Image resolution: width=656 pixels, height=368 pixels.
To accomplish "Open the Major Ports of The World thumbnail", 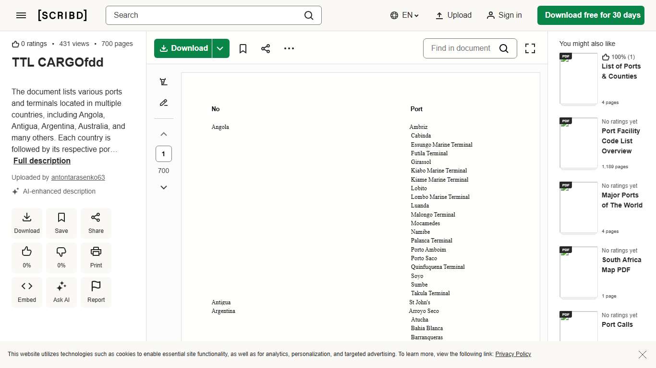I will [579, 207].
